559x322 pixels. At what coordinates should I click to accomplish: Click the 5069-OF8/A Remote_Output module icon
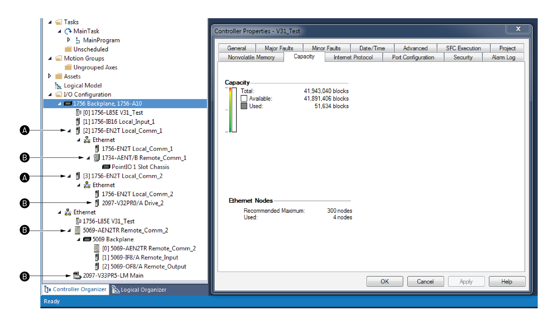(97, 266)
